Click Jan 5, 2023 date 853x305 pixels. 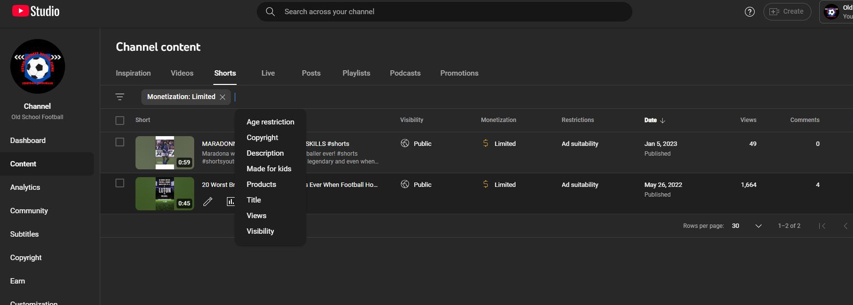tap(661, 143)
